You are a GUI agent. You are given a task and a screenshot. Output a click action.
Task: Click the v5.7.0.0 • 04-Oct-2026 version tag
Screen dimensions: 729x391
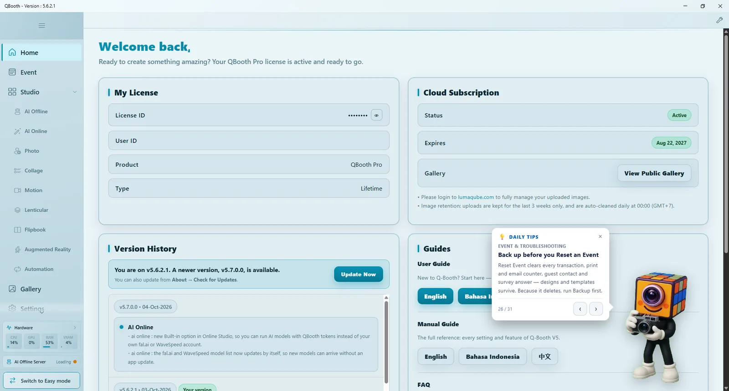(145, 307)
